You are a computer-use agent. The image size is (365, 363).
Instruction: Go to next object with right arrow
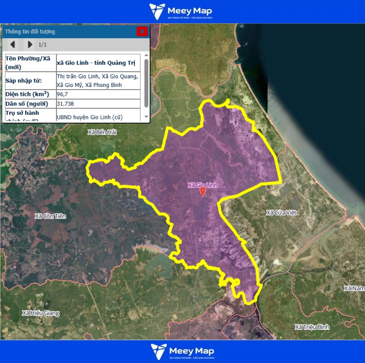(30, 44)
